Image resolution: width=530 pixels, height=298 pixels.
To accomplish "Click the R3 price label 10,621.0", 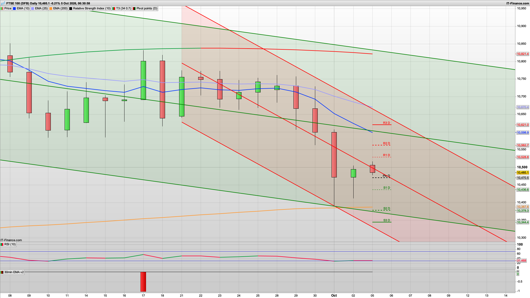I will 523,125.
